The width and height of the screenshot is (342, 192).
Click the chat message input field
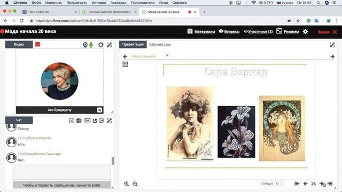coord(62,172)
